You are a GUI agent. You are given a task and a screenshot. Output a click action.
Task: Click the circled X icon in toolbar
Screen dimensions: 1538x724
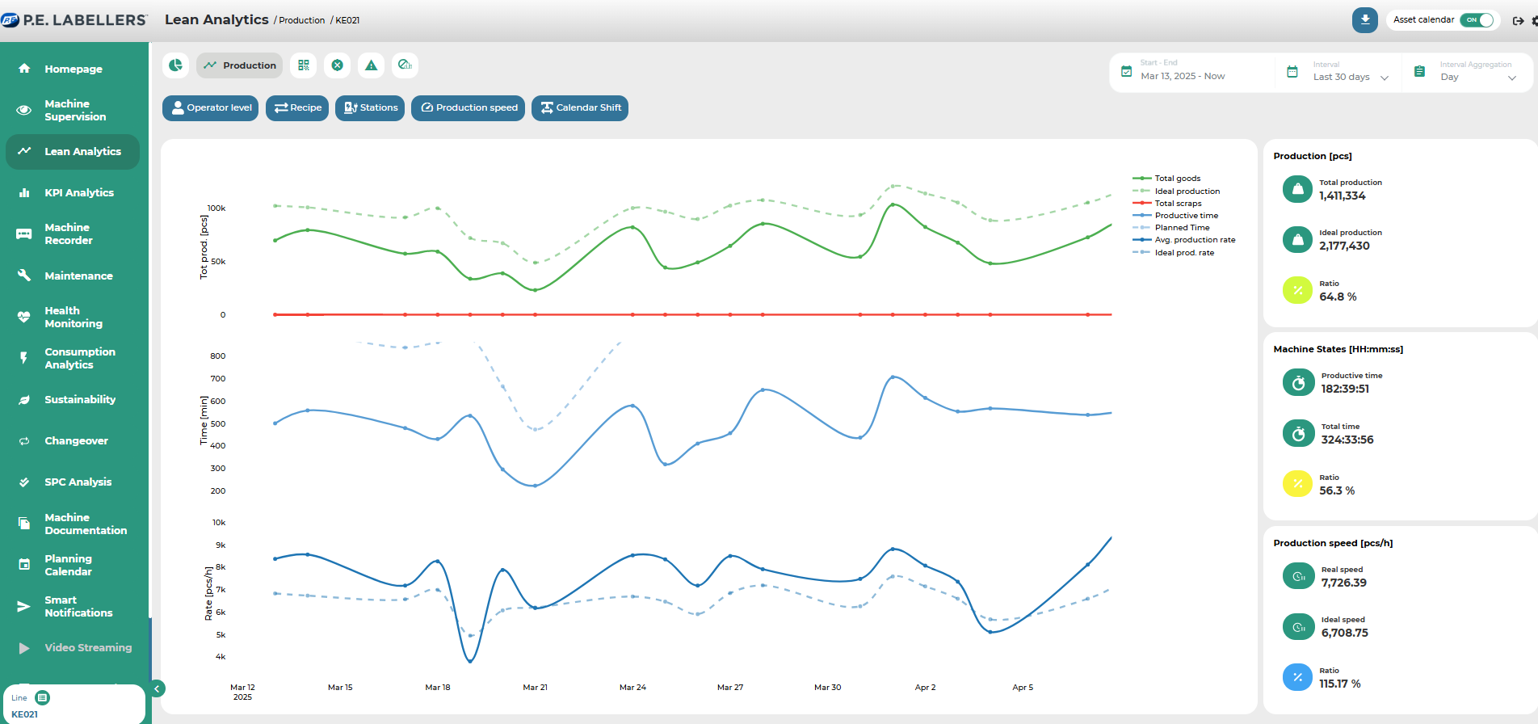338,65
